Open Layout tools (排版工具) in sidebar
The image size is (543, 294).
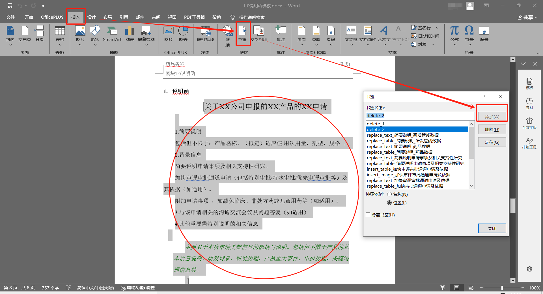click(529, 143)
